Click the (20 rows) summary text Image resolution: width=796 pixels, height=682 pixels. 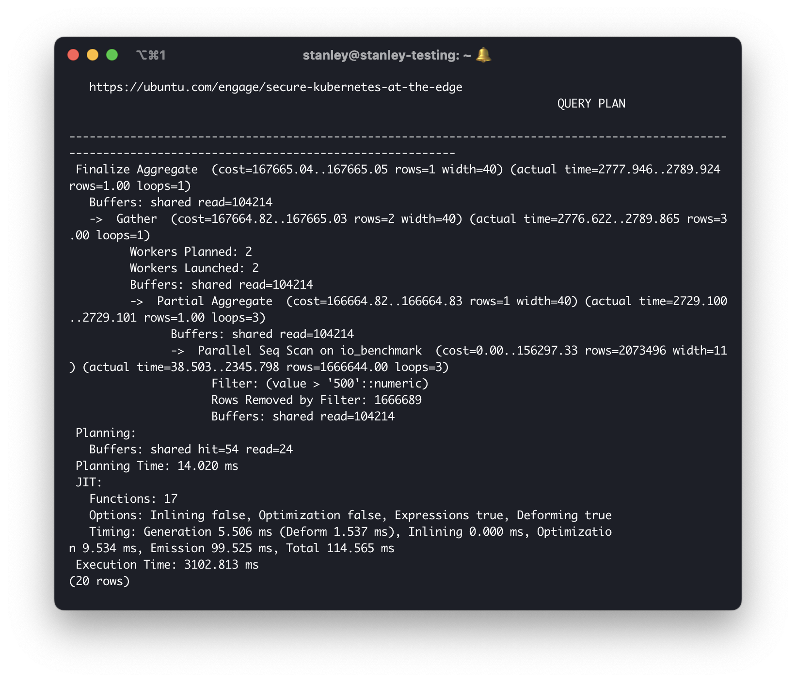pyautogui.click(x=99, y=581)
